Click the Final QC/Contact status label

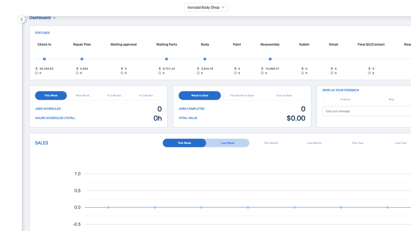(371, 44)
